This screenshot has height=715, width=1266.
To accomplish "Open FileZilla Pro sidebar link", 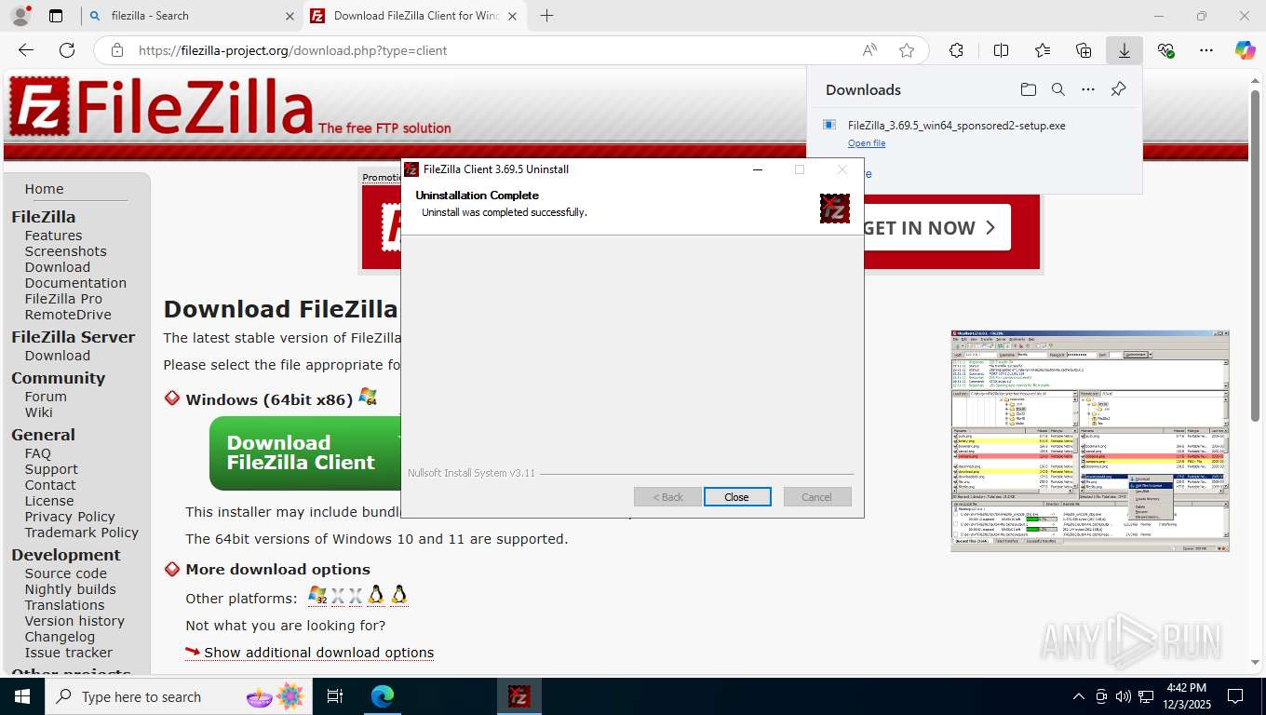I will pyautogui.click(x=63, y=299).
